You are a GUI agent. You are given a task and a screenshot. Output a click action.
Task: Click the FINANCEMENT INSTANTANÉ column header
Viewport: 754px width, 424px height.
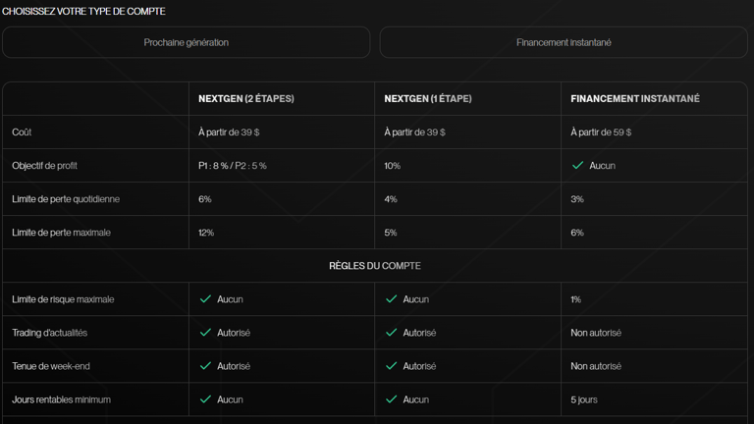point(634,99)
